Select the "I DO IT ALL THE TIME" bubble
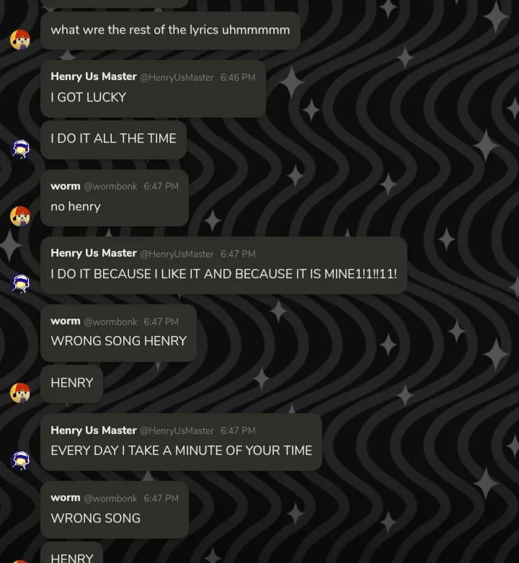Image resolution: width=519 pixels, height=563 pixels. 113,138
